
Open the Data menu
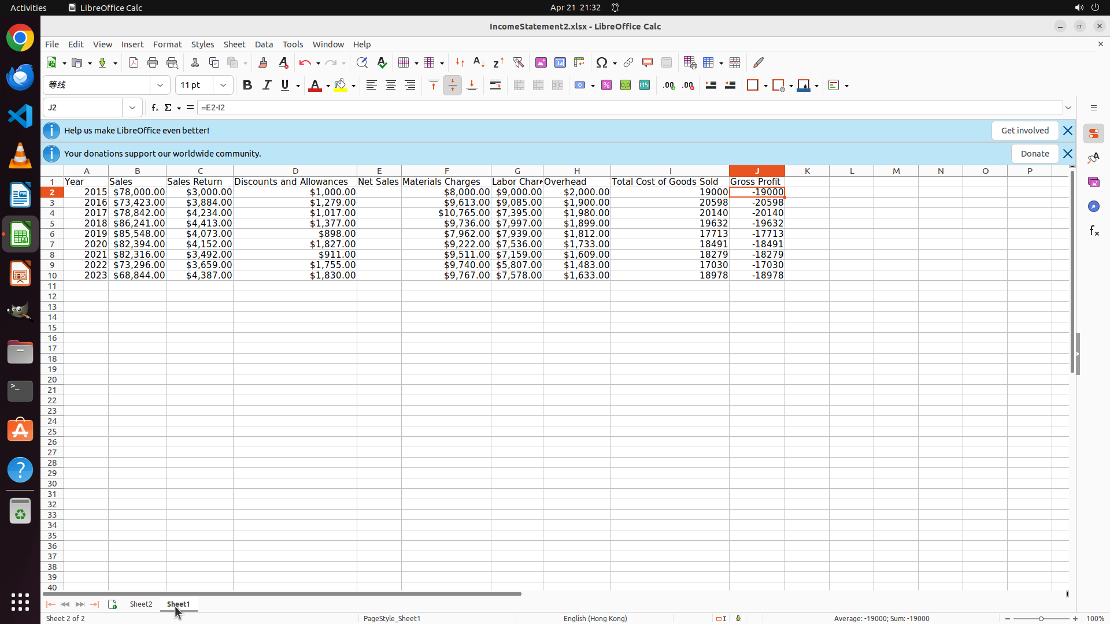264,44
